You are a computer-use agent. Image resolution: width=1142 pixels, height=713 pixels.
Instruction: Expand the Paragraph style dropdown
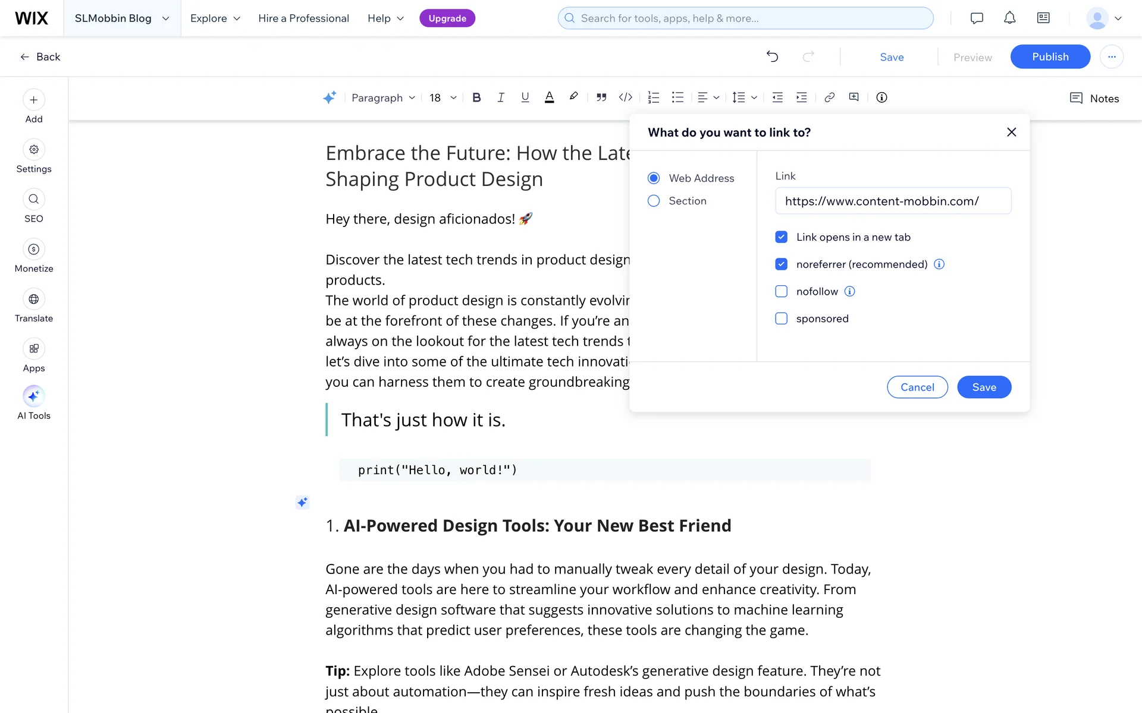pos(383,97)
